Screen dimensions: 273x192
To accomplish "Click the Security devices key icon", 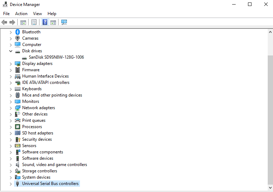I will click(x=18, y=139).
